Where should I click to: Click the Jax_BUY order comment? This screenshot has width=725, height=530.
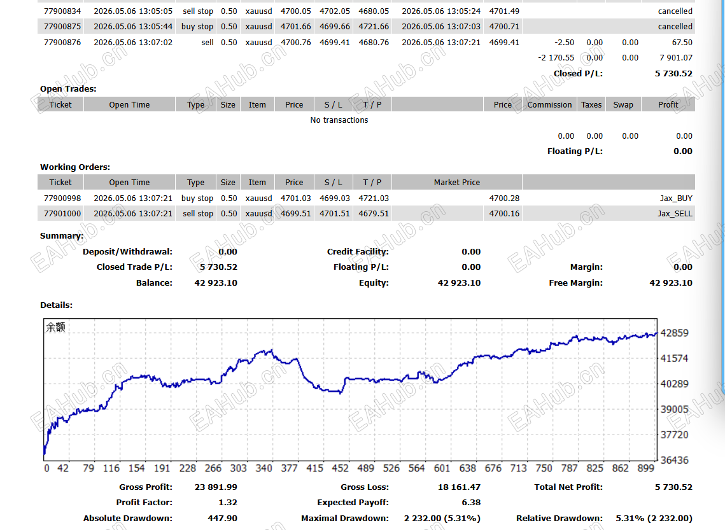point(676,199)
